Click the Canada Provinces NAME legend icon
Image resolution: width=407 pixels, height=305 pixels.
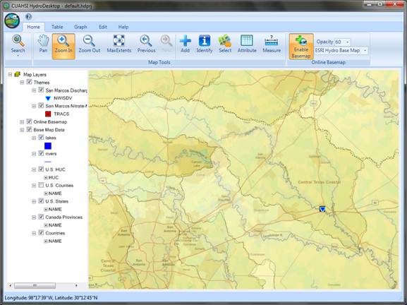[46, 225]
